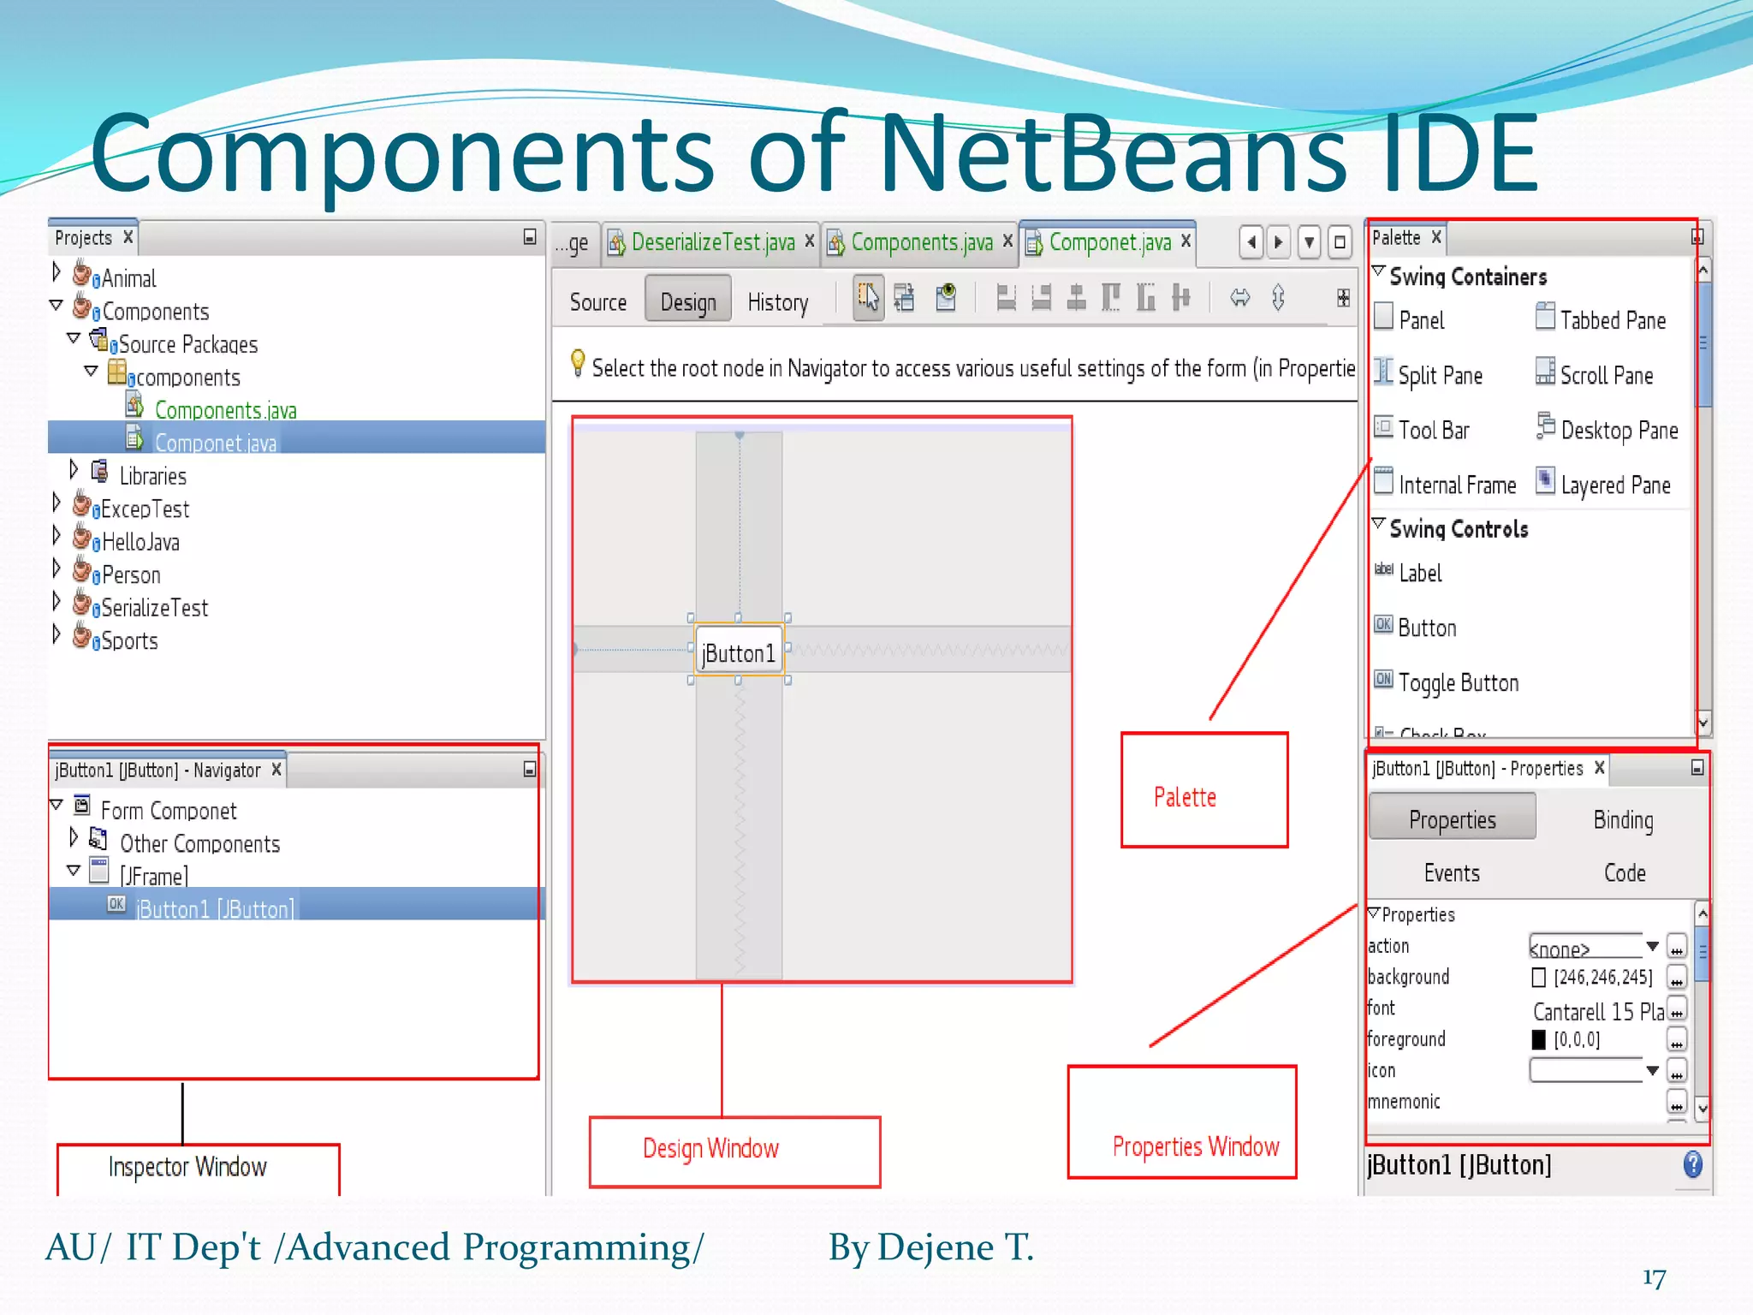Viewport: 1753px width, 1315px height.
Task: Select the Componet.java editor tab
Action: coord(1108,242)
